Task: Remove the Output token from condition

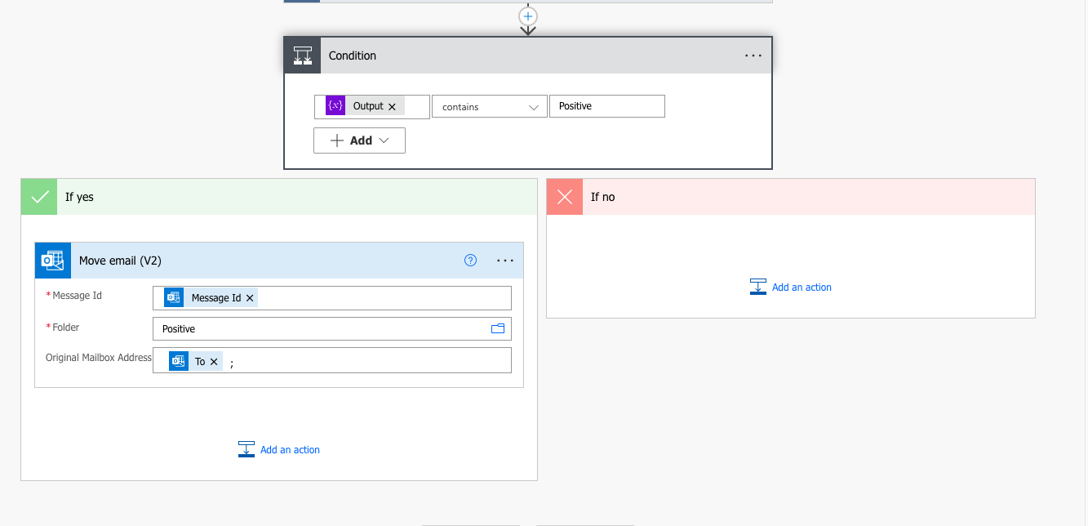Action: coord(392,107)
